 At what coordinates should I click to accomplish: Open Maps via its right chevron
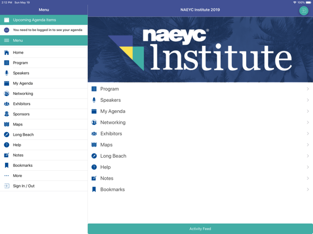coord(308,145)
